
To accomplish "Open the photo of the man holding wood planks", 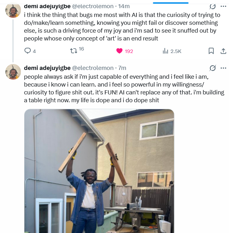I will (99, 171).
